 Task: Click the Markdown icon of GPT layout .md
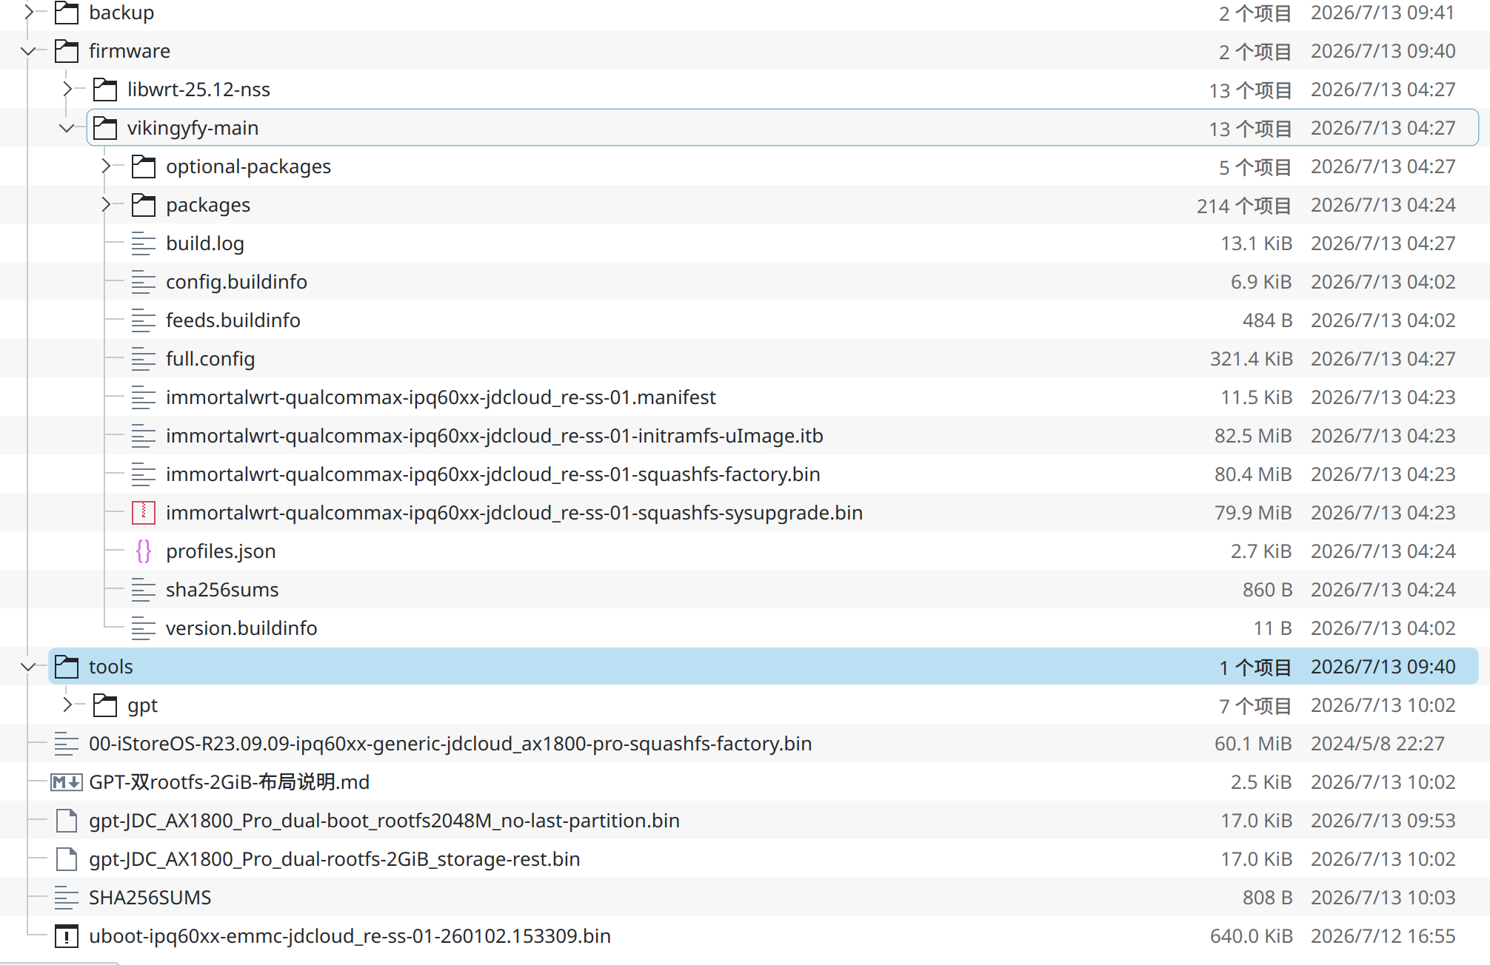tap(67, 782)
